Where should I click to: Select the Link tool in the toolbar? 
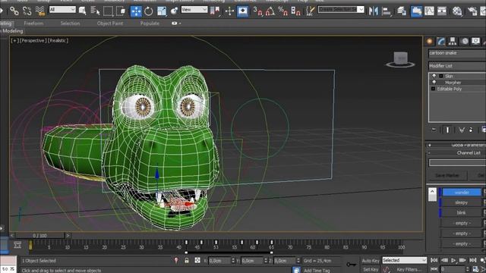(14, 11)
